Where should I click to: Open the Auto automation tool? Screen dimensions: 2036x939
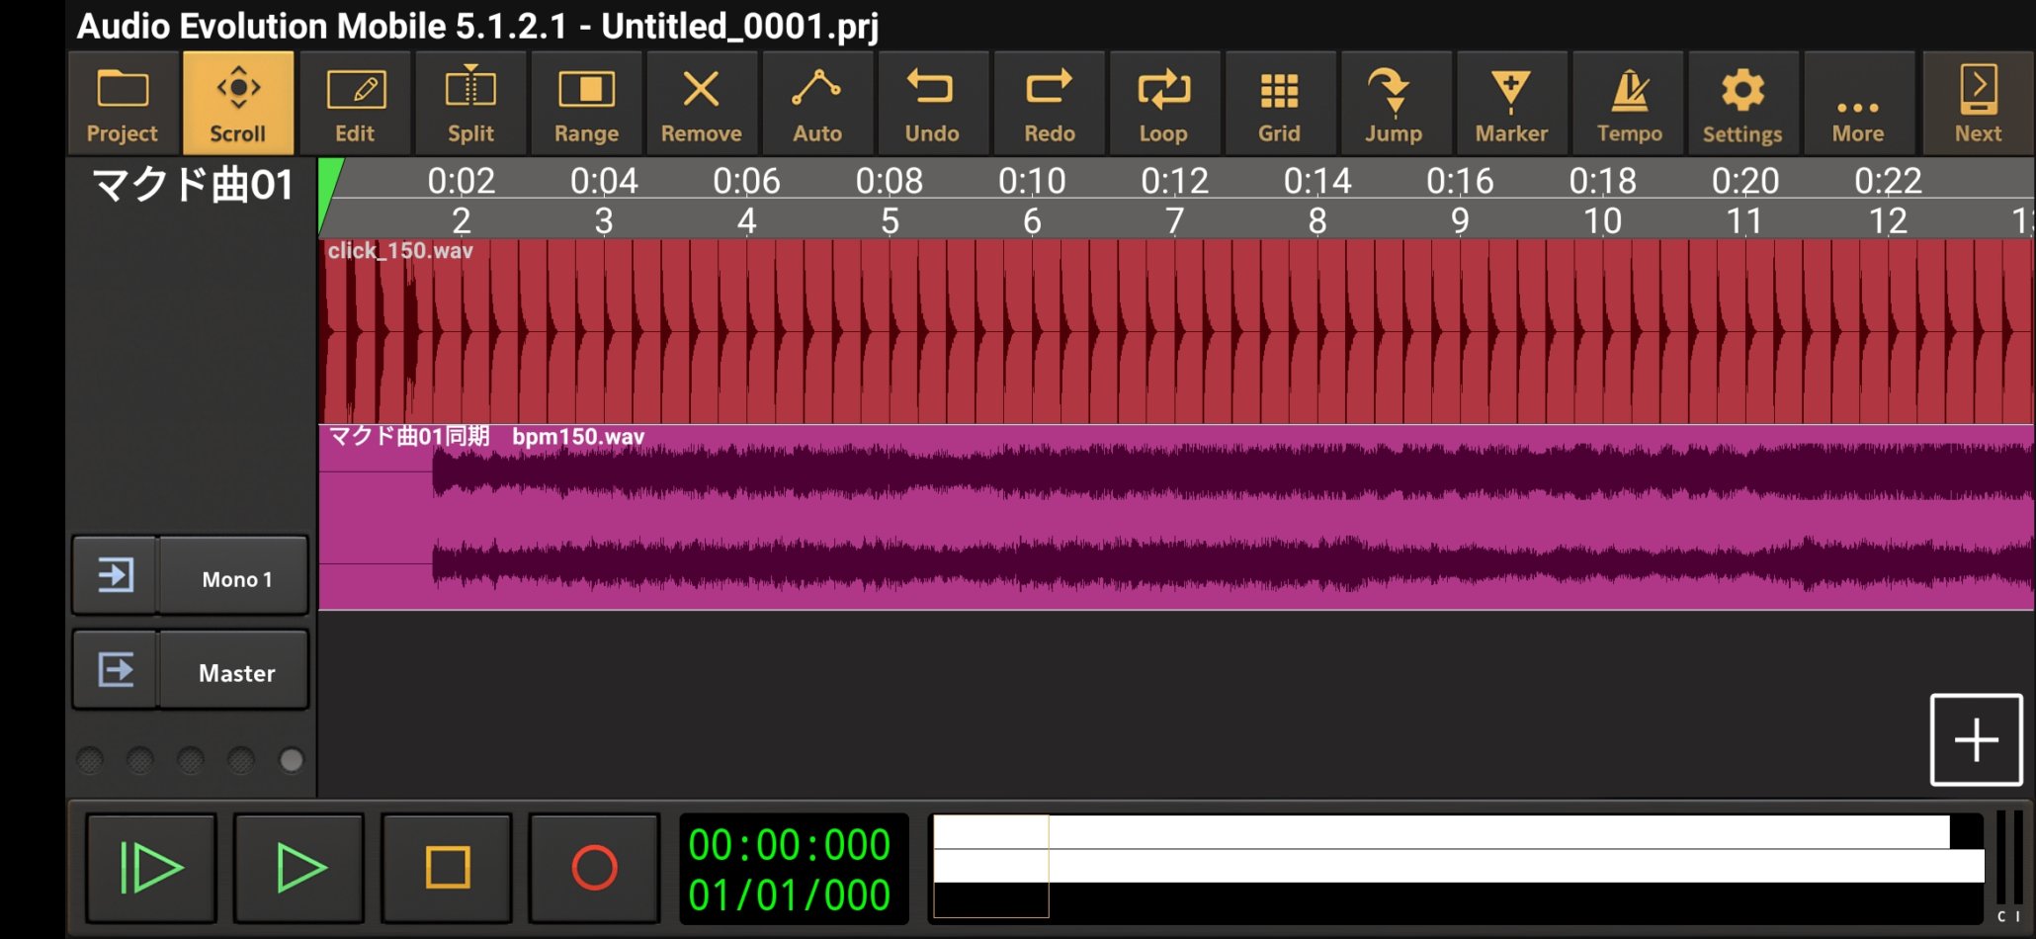[x=817, y=104]
